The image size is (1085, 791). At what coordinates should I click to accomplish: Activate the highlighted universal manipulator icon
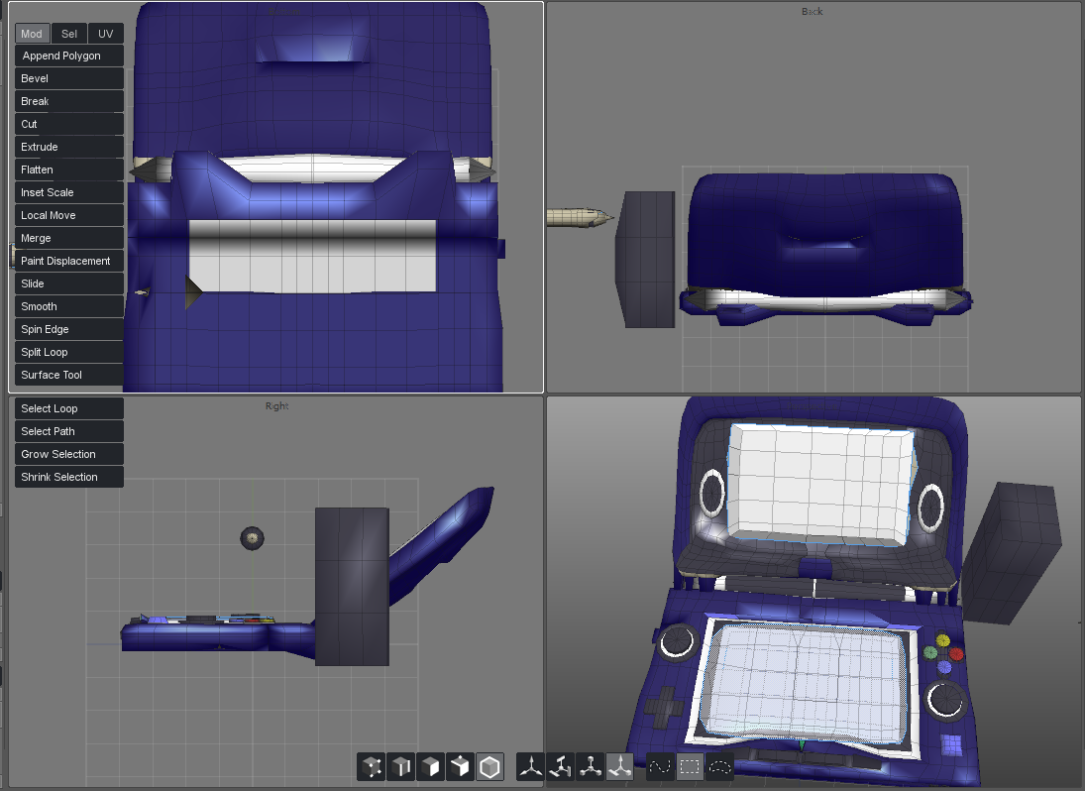(x=620, y=767)
